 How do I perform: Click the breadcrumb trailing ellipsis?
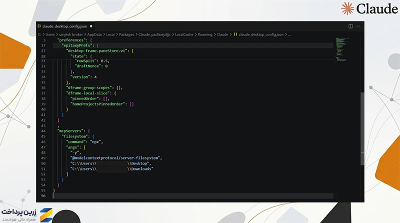[x=289, y=34]
